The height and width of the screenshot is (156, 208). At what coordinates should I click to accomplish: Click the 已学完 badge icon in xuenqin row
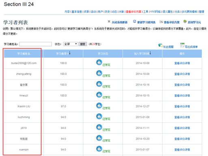(x=99, y=149)
